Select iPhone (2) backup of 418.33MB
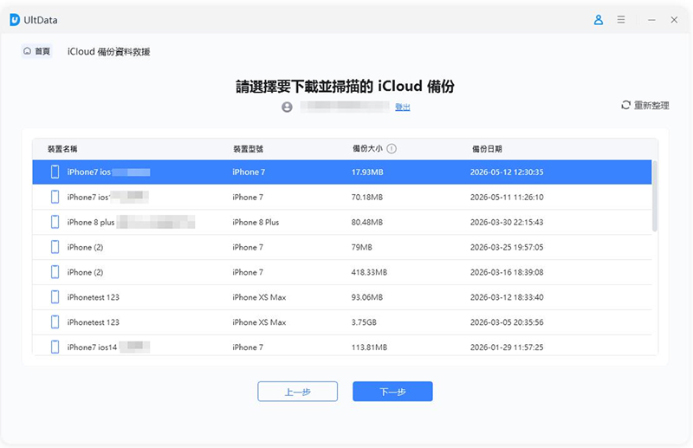The height and width of the screenshot is (448, 693). [342, 272]
